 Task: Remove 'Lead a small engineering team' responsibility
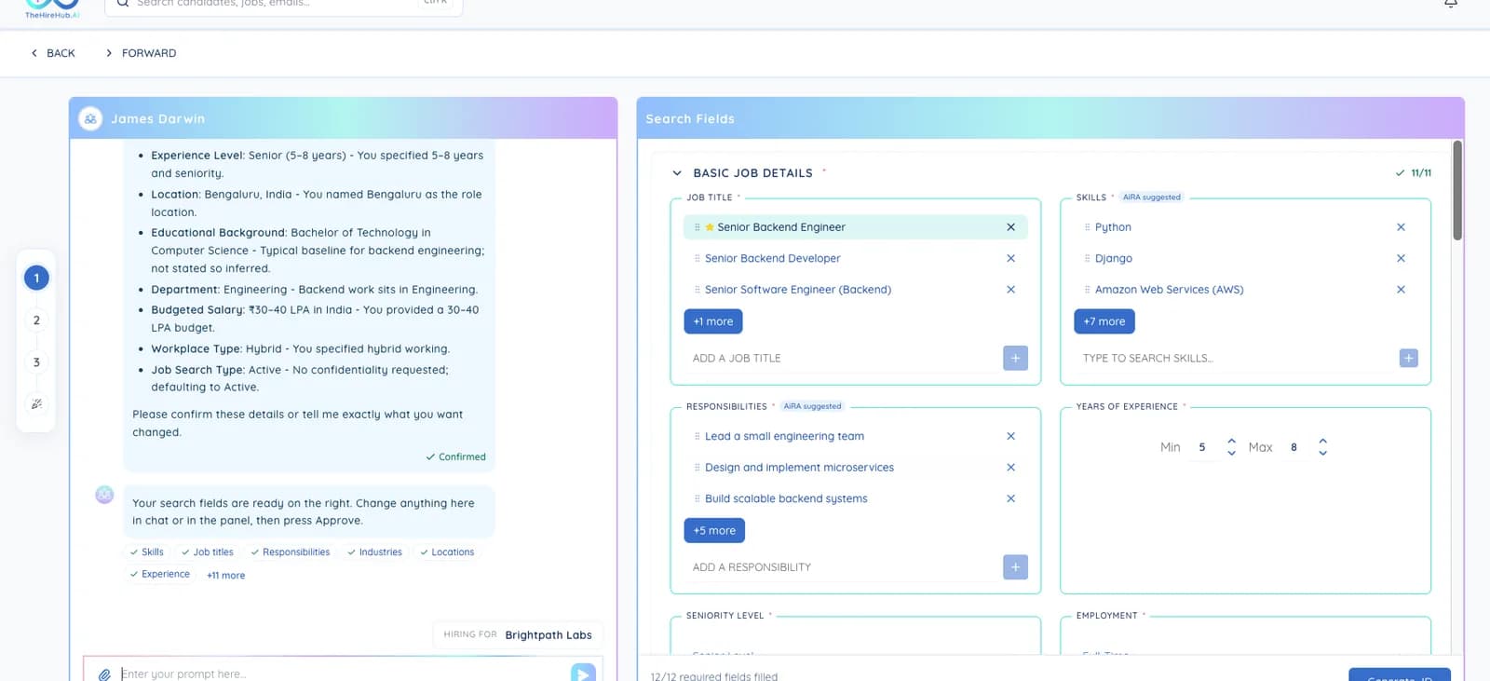(x=1010, y=436)
